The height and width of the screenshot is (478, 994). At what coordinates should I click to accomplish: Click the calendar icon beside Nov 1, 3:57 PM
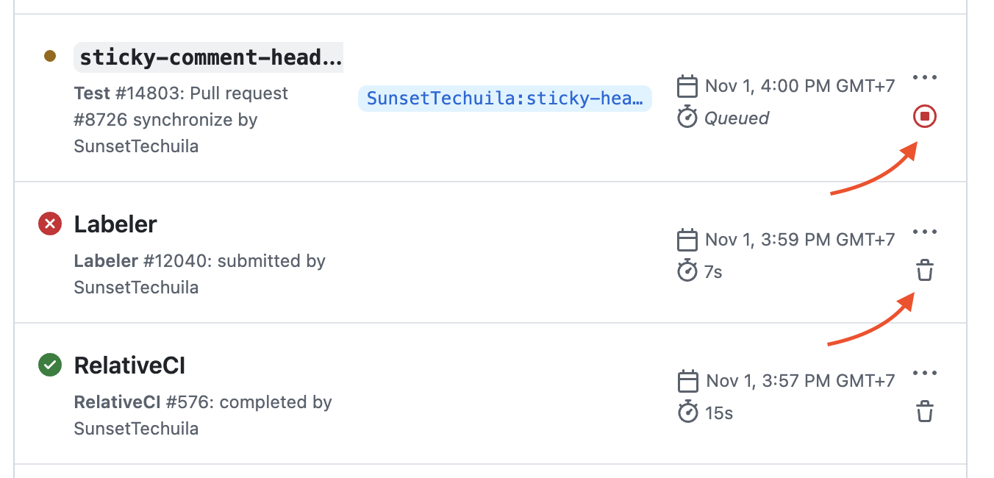tap(687, 381)
